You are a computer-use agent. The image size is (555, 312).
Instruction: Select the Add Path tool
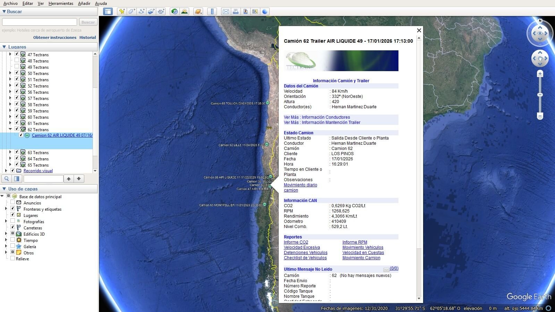click(x=141, y=11)
